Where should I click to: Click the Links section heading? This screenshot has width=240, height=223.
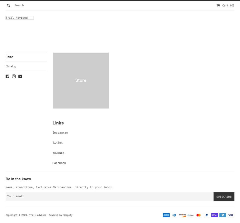tap(58, 123)
